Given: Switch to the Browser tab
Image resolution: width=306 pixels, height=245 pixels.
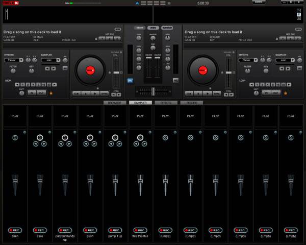Looking at the screenshot, I should (x=115, y=103).
